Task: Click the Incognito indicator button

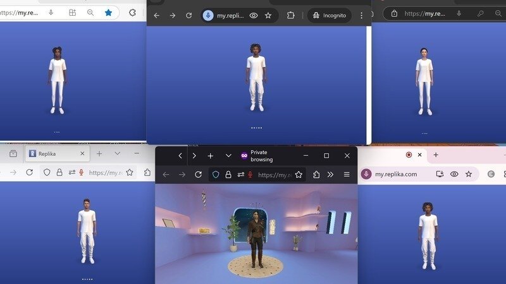Action: (x=330, y=15)
